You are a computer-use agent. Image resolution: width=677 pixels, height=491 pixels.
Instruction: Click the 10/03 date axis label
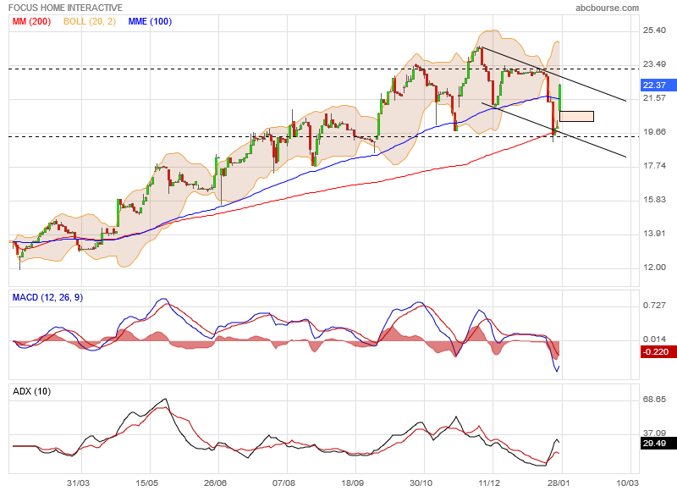click(627, 483)
